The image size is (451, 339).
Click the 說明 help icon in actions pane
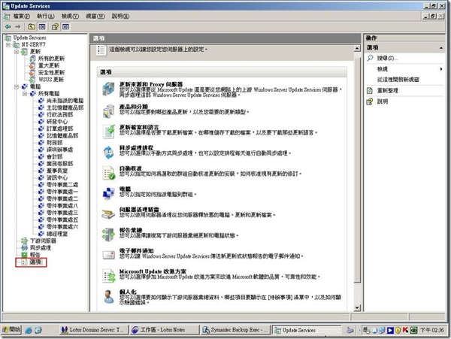[x=370, y=101]
